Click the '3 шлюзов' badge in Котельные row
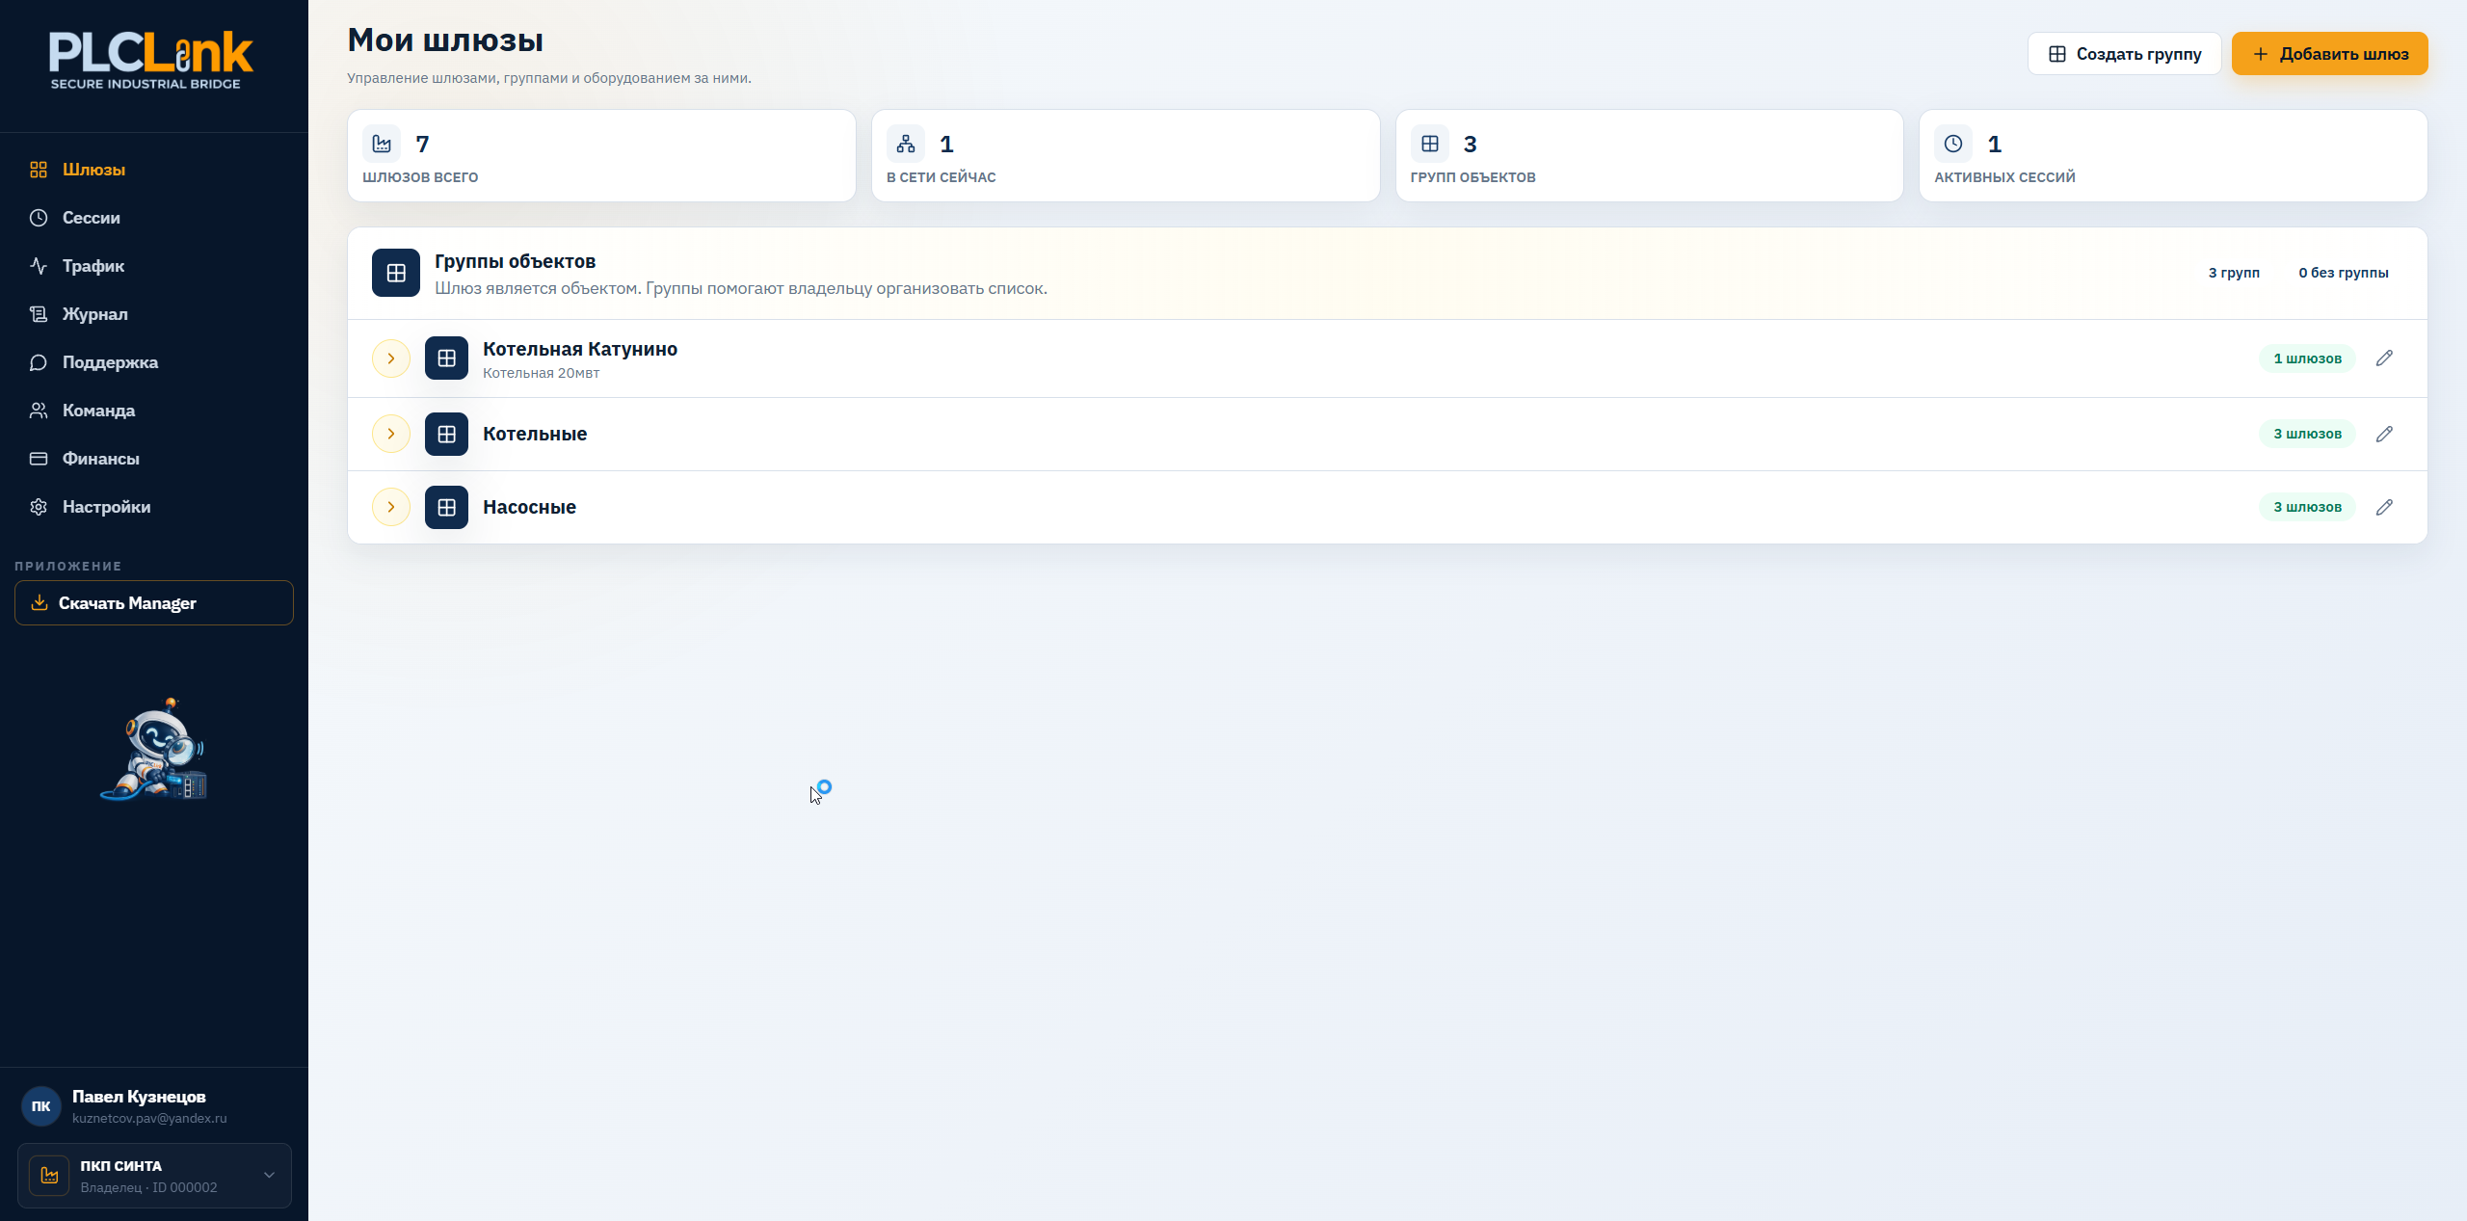 pos(2307,434)
